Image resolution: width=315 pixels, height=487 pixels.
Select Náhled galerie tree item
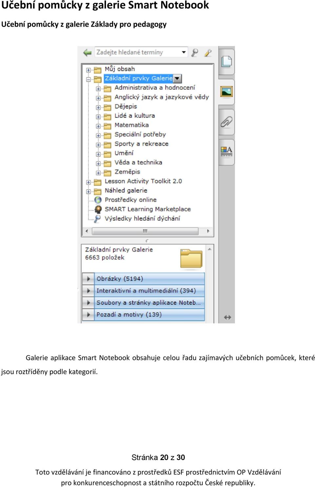tap(126, 190)
